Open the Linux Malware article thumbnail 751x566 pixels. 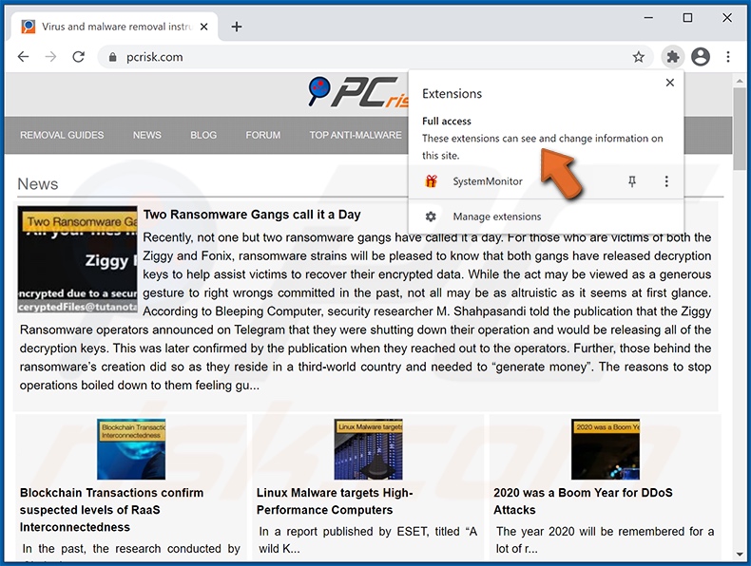368,449
